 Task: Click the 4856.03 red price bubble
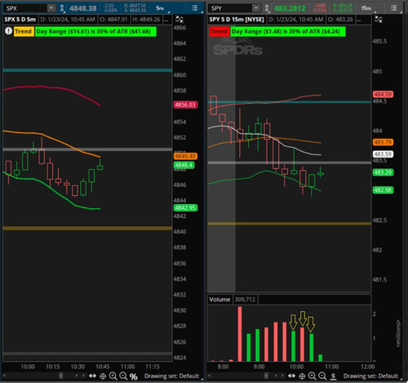[185, 105]
